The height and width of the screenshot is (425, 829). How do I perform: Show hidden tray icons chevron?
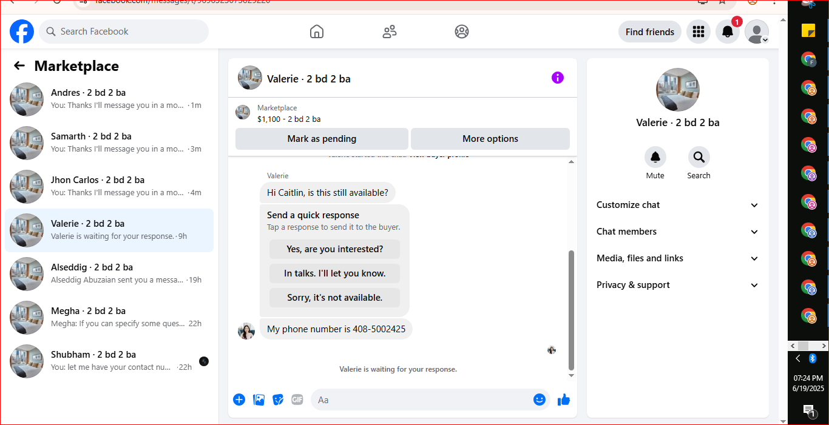[x=798, y=358]
